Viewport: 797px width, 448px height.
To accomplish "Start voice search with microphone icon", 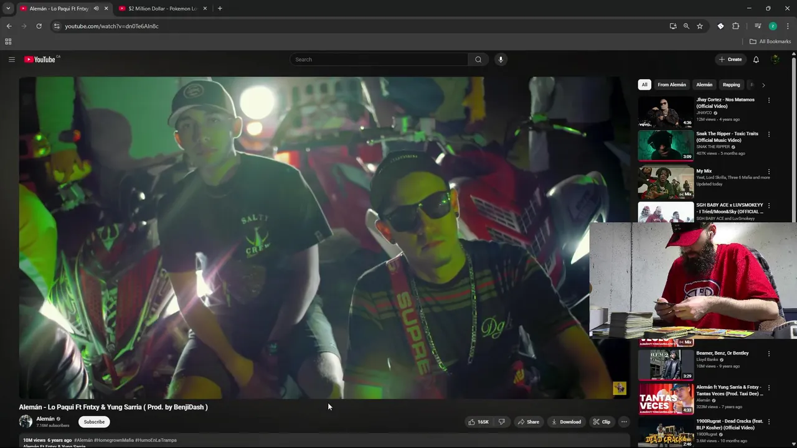I will click(500, 59).
